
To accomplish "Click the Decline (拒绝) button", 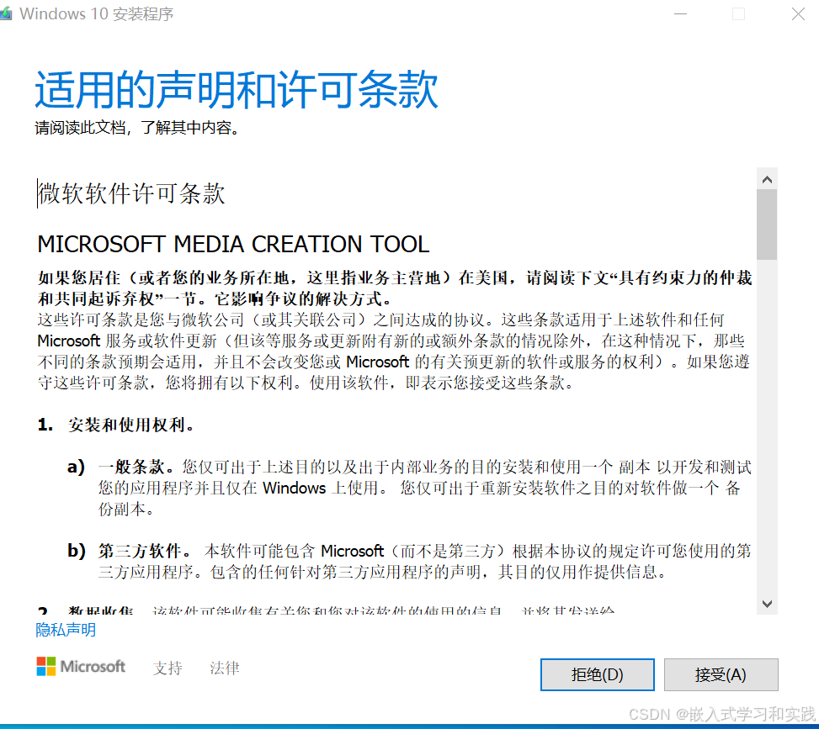I will 597,674.
